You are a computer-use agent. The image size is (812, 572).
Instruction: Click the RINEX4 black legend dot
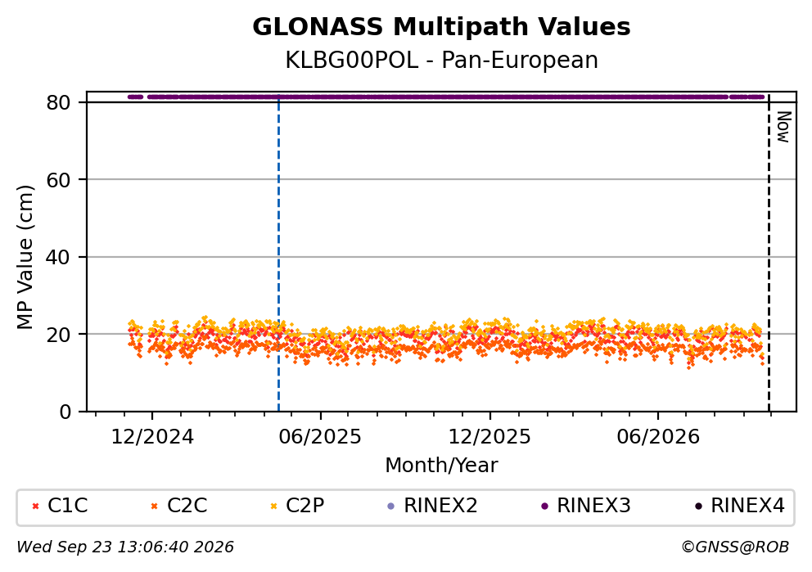698,507
